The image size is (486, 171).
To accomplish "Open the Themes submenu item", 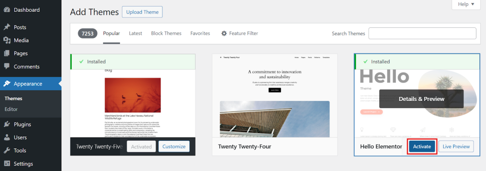I will tap(13, 99).
